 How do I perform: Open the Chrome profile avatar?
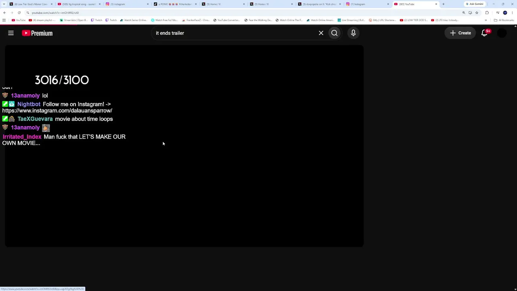505,13
